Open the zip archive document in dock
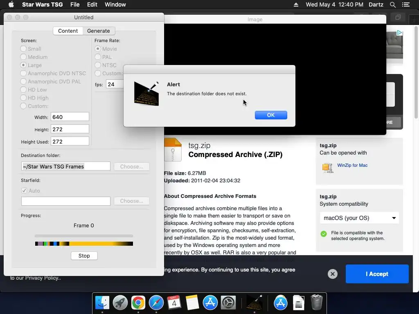Screen dimensions: 419x314 tap(298, 303)
